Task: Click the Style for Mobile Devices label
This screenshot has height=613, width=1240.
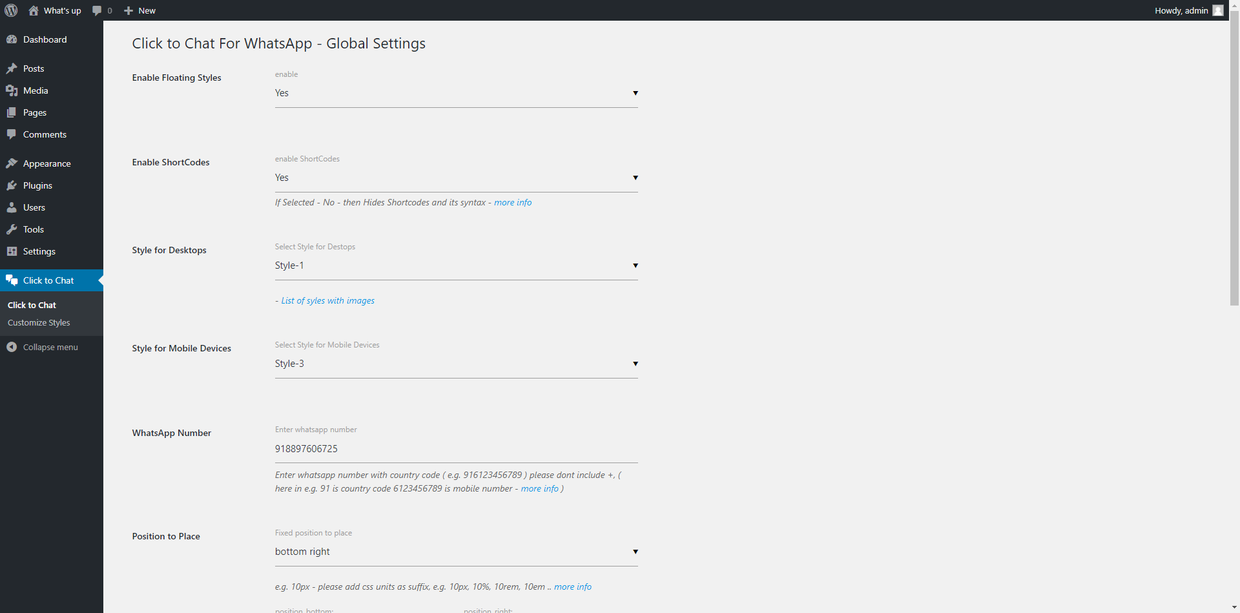Action: click(x=181, y=348)
